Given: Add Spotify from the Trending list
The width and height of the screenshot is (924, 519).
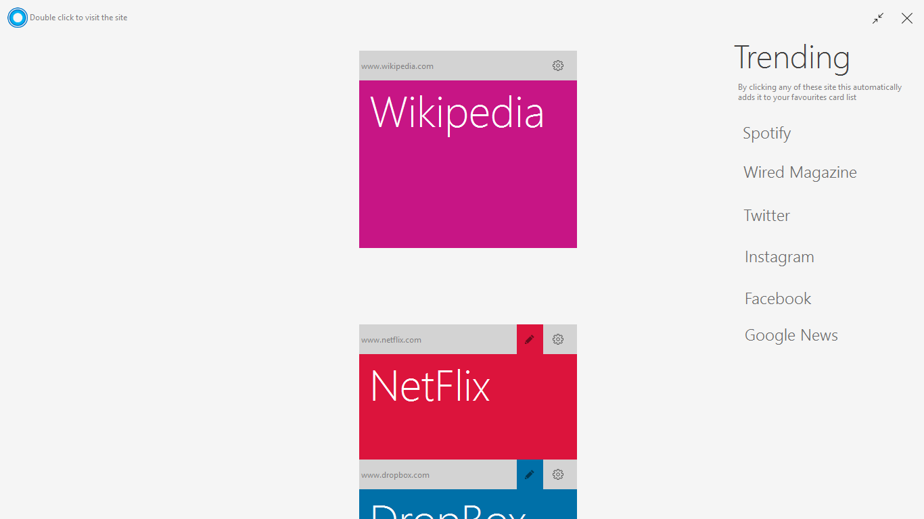Looking at the screenshot, I should tap(767, 133).
